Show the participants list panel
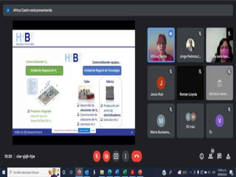This screenshot has width=236, height=177. [x=211, y=156]
